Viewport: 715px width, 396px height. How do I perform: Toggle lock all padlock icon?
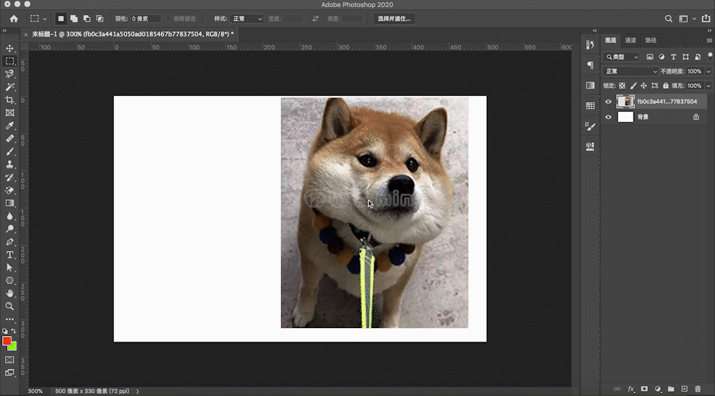pyautogui.click(x=666, y=86)
